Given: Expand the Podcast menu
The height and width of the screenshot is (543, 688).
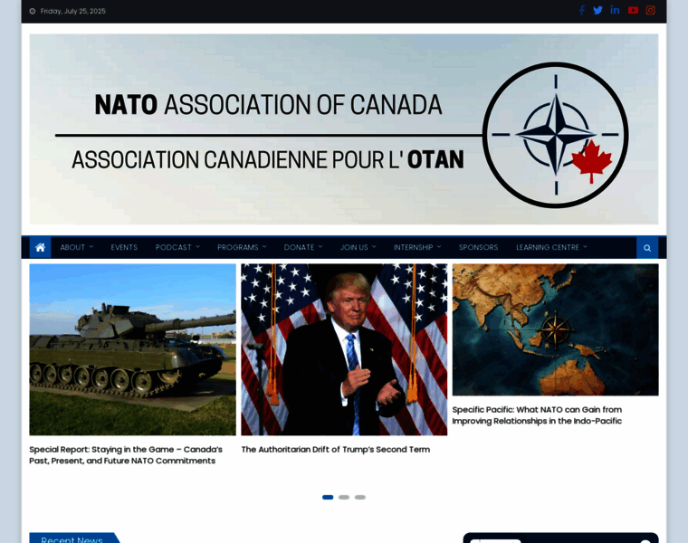Looking at the screenshot, I should click(177, 247).
